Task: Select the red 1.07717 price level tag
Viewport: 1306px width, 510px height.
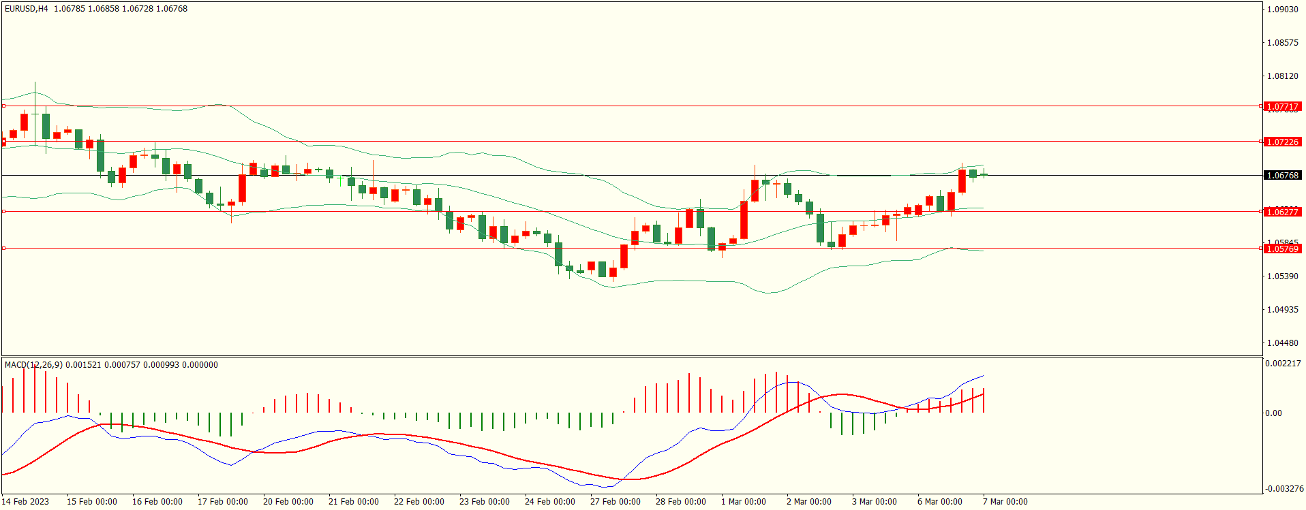Action: tap(1282, 107)
